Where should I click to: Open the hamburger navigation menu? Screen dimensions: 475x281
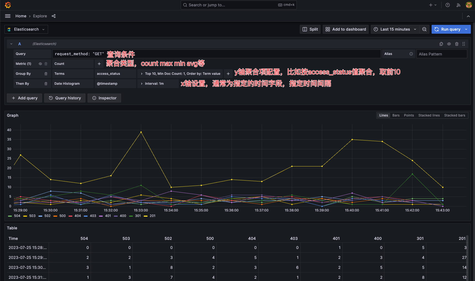[8, 16]
